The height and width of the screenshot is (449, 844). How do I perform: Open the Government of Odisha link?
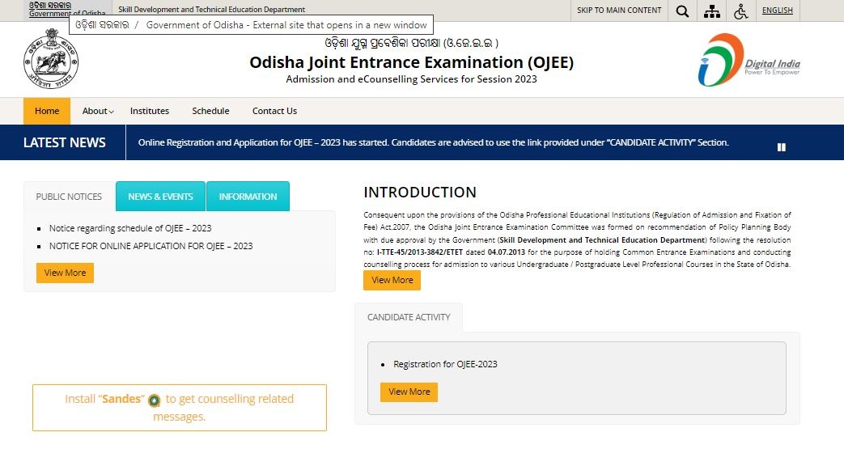click(x=67, y=10)
